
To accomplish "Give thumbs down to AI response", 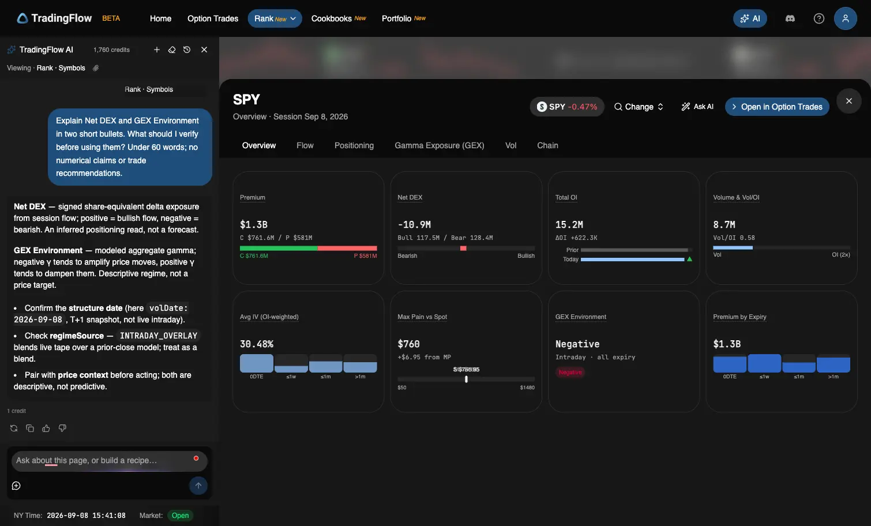I will point(62,428).
